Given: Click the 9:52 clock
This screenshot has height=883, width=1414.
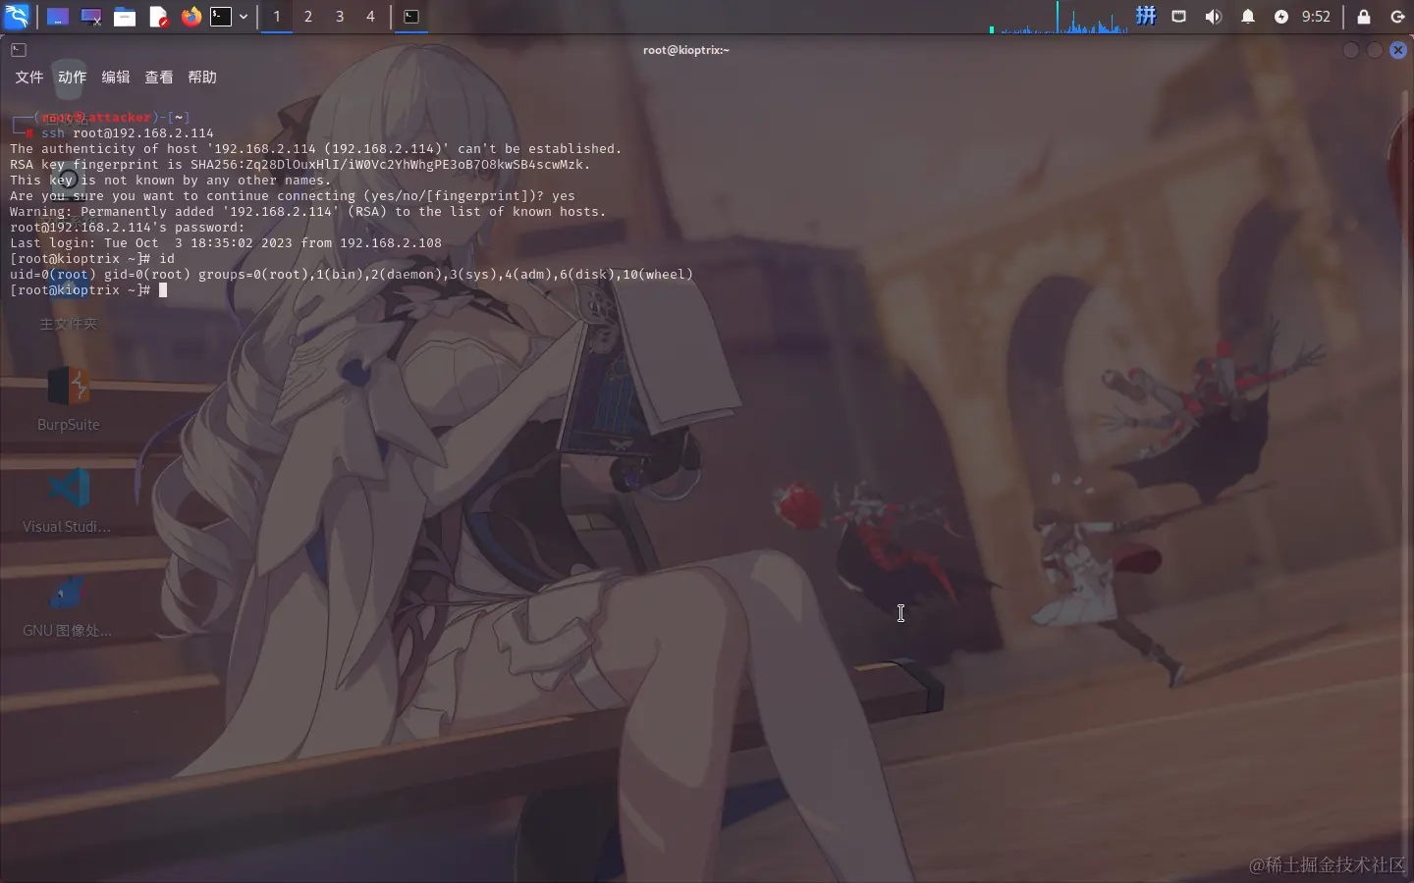Looking at the screenshot, I should tap(1316, 17).
